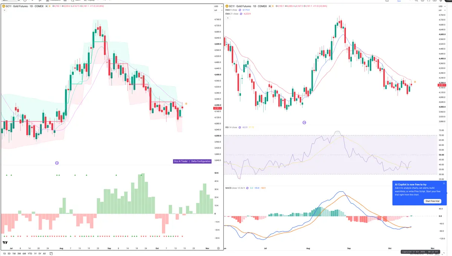Select the 1D time range
This screenshot has height=256, width=452.
(x=4, y=254)
